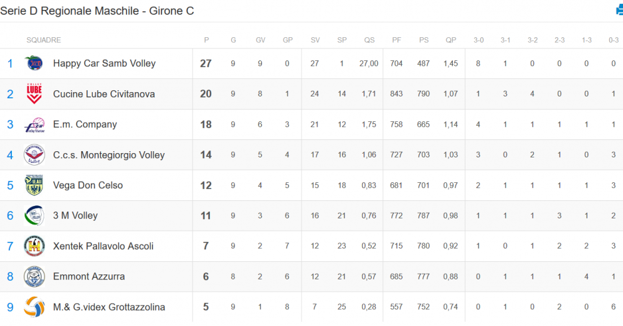Click the QS column header
The height and width of the screenshot is (326, 623).
(369, 40)
